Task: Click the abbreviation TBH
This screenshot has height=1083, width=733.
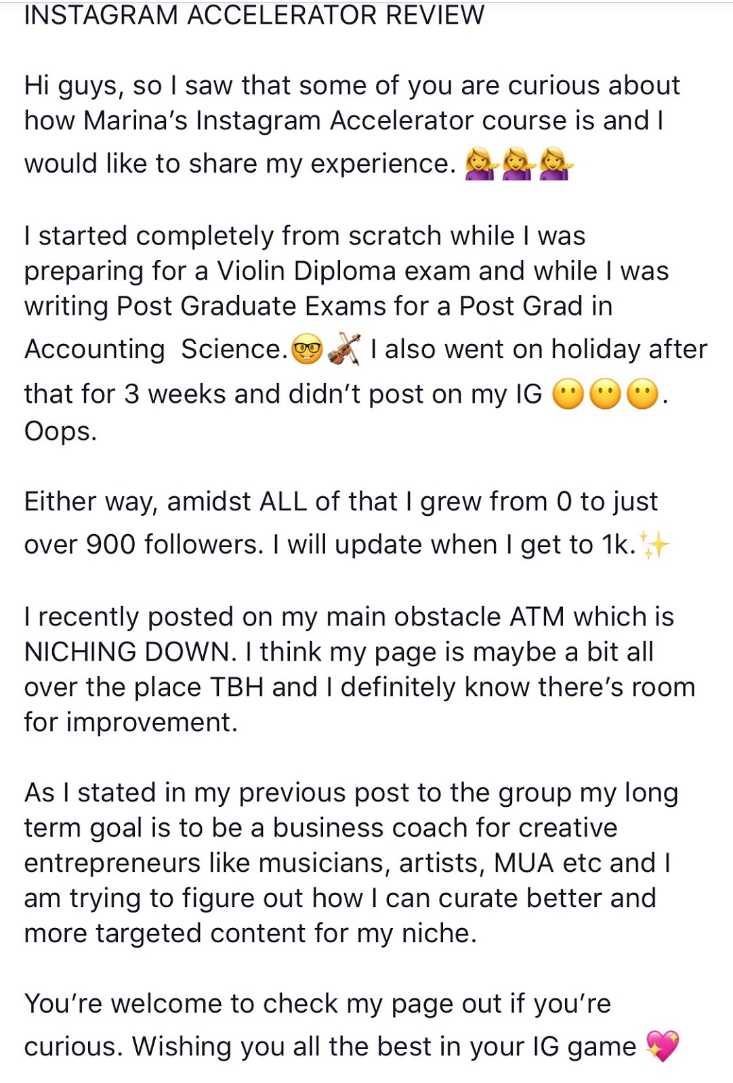Action: point(236,687)
